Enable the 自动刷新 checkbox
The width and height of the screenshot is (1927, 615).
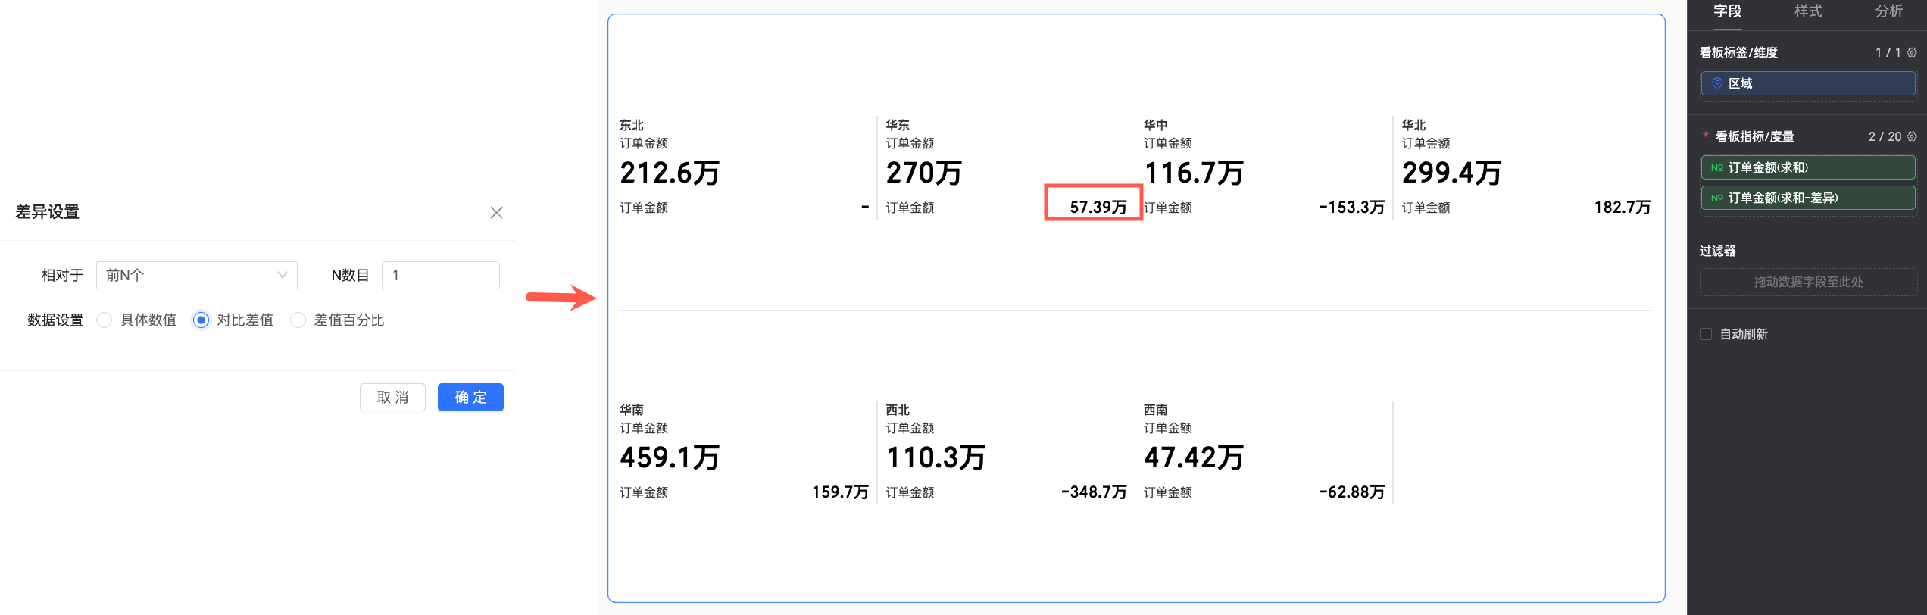1706,334
